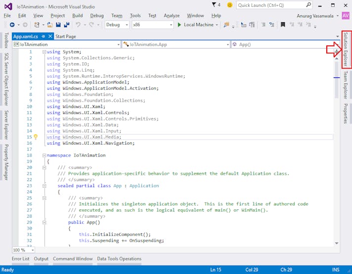Start debugging with Local Machine button
This screenshot has height=274, width=352.
pos(195,25)
